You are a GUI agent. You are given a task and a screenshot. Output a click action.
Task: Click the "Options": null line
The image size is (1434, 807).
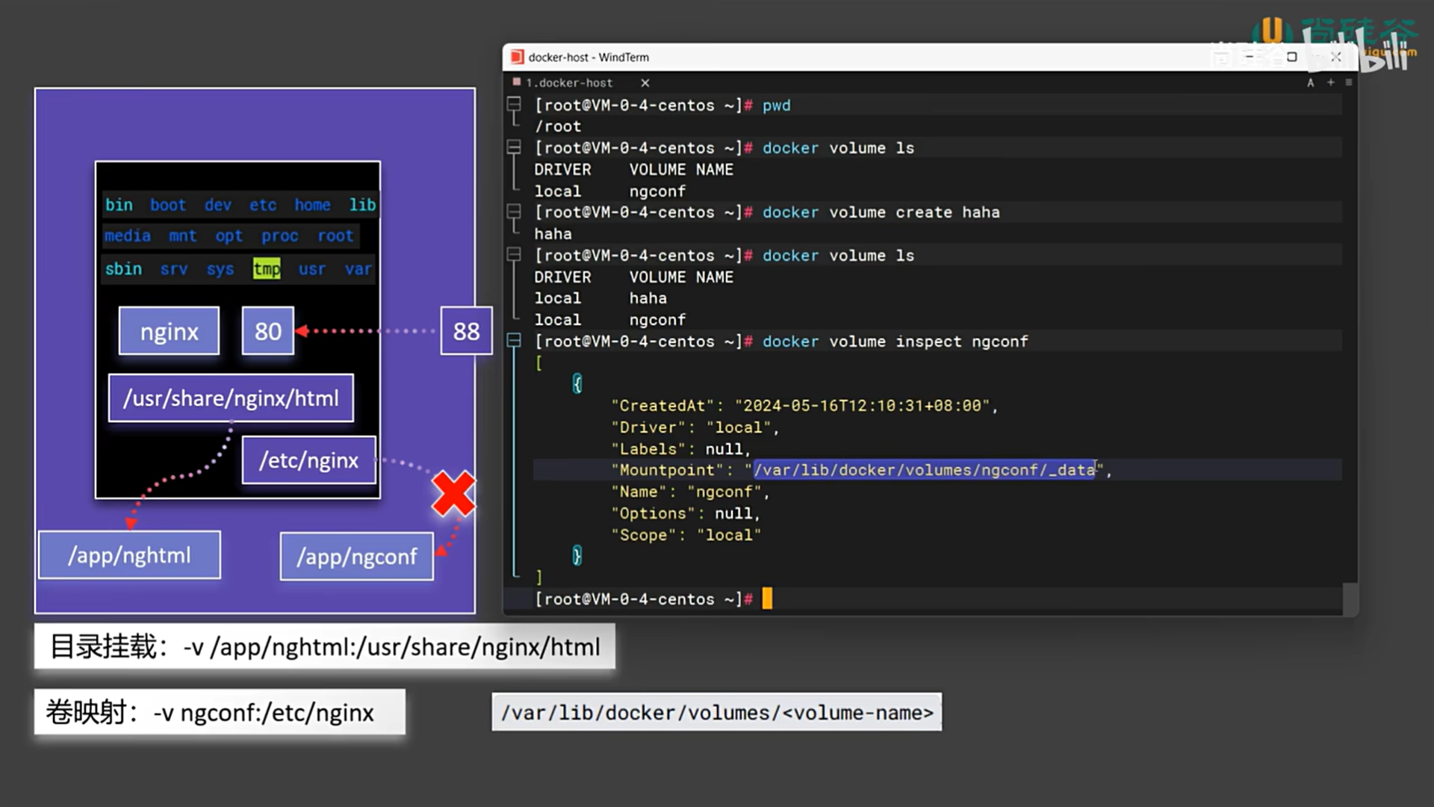click(686, 513)
